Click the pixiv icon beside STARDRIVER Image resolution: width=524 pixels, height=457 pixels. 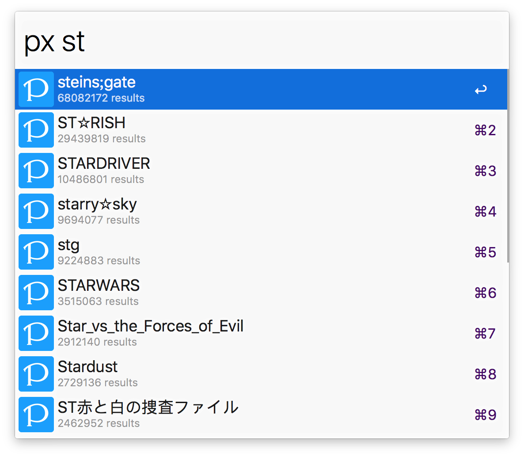(x=36, y=171)
